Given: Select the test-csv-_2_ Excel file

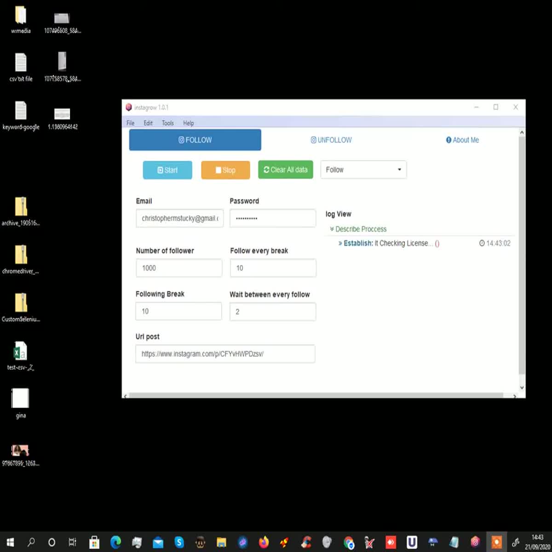Looking at the screenshot, I should (21, 356).
